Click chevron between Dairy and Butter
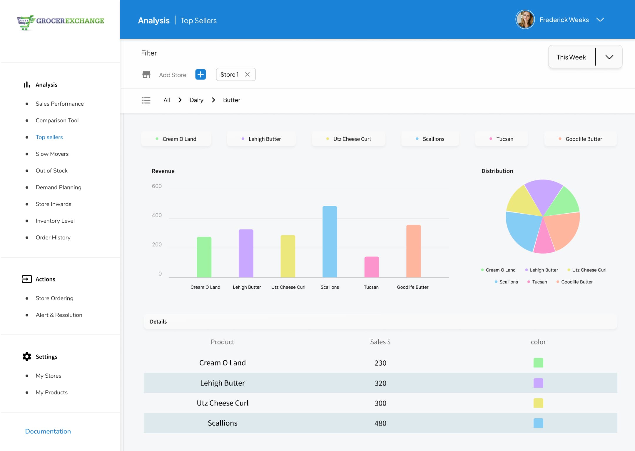Screen dimensions: 635x451 213,100
